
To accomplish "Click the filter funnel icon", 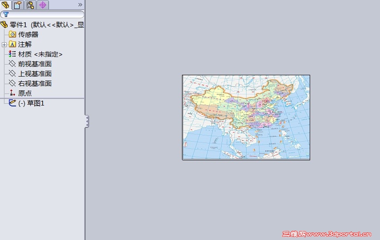I will 6,15.
